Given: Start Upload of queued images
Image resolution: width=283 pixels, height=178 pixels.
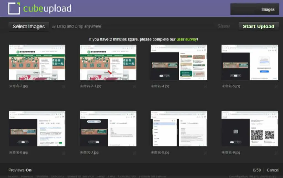Looking at the screenshot, I should 258,26.
